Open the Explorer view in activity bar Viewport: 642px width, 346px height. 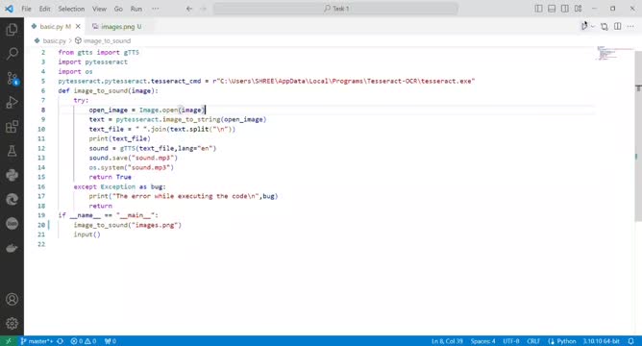[x=12, y=30]
